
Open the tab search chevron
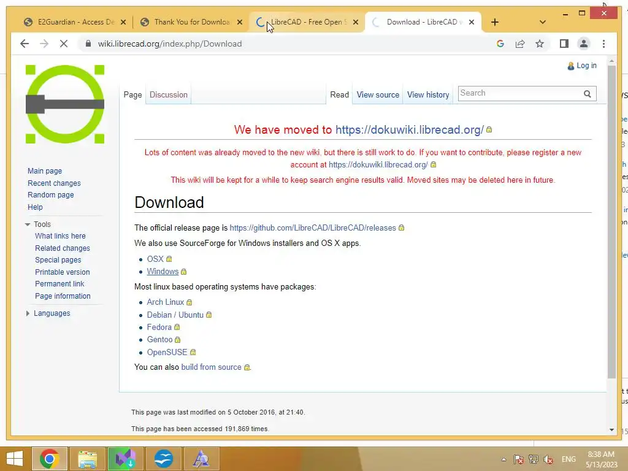click(542, 22)
